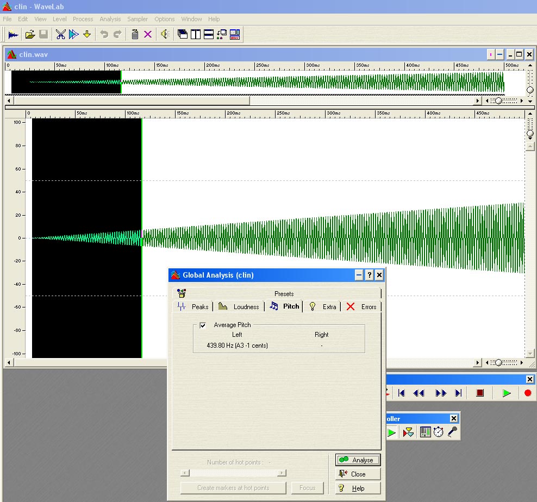
Task: Click the horizontal zoom slider below the waveform
Action: (498, 362)
